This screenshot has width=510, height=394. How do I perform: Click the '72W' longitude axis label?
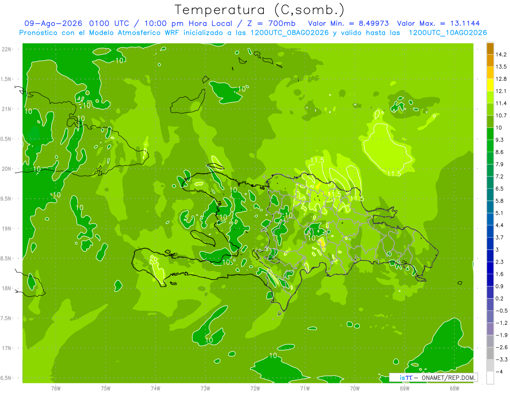tap(255, 388)
